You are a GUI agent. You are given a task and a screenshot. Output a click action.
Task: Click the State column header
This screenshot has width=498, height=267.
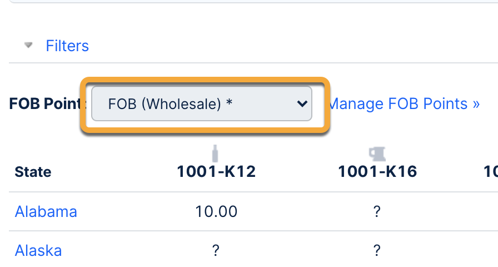pyautogui.click(x=33, y=172)
